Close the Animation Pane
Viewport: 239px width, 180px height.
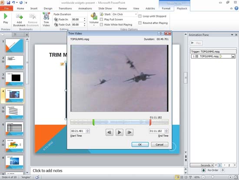[x=236, y=35]
